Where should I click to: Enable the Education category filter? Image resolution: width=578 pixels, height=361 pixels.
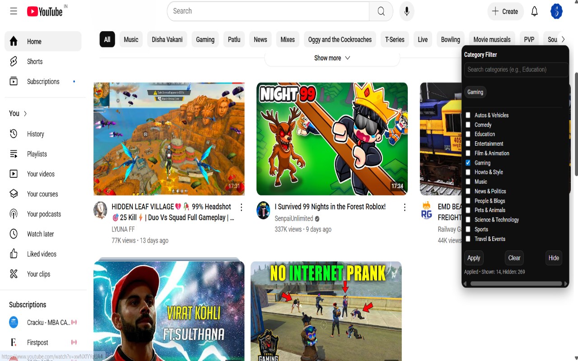[x=468, y=134]
